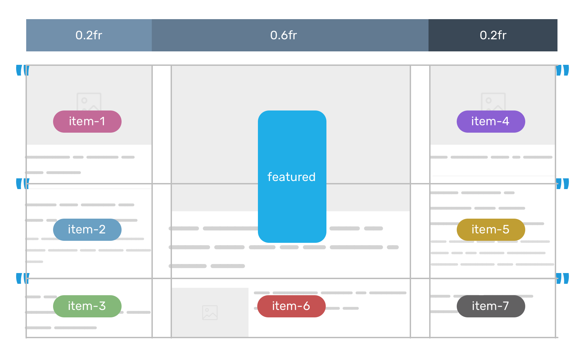583x356 pixels.
Task: Click the middle-right blue quote mark
Action: [563, 184]
